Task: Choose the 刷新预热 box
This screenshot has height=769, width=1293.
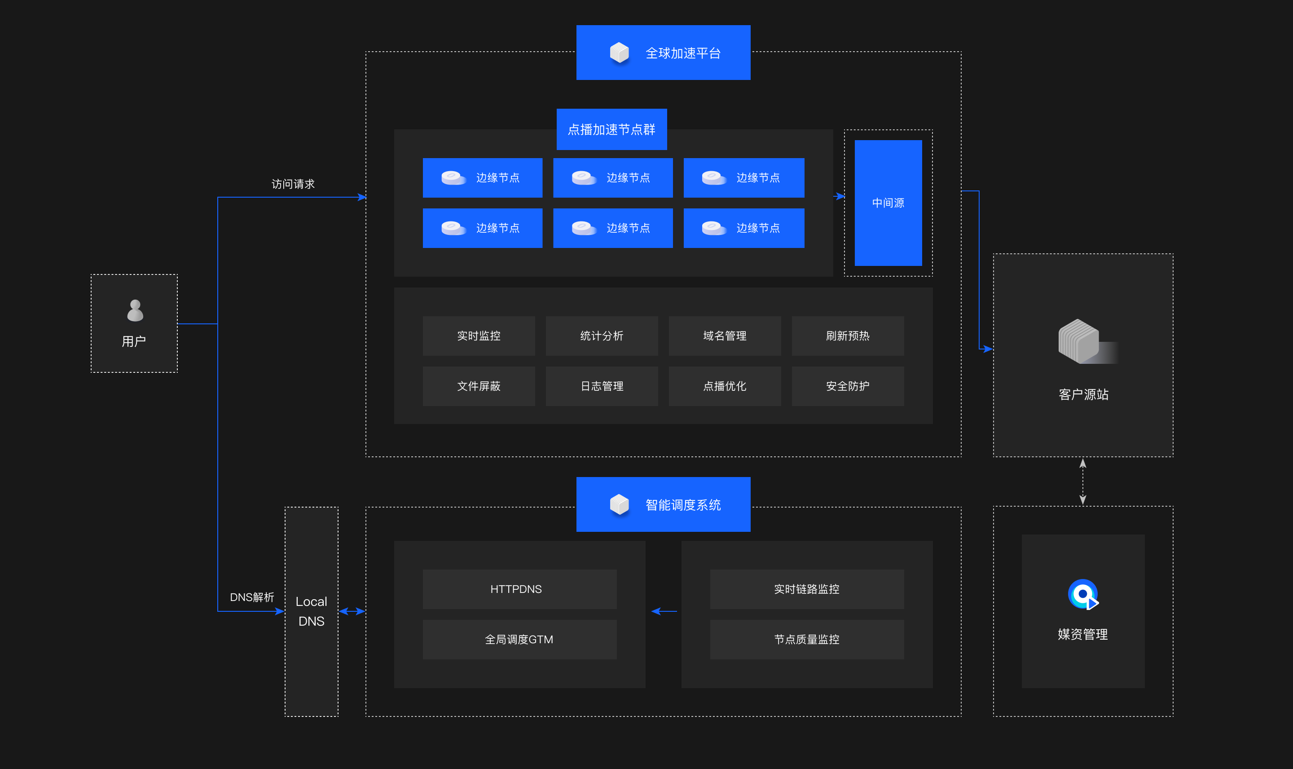Action: coord(848,336)
